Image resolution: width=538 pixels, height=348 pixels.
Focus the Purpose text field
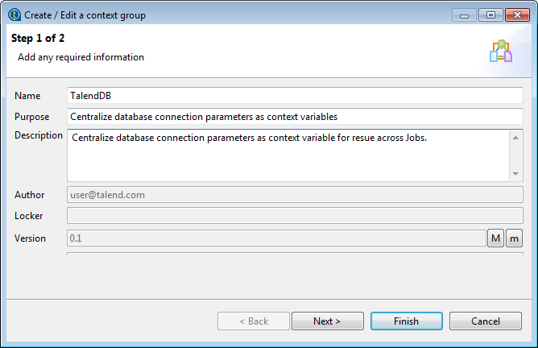(x=295, y=117)
